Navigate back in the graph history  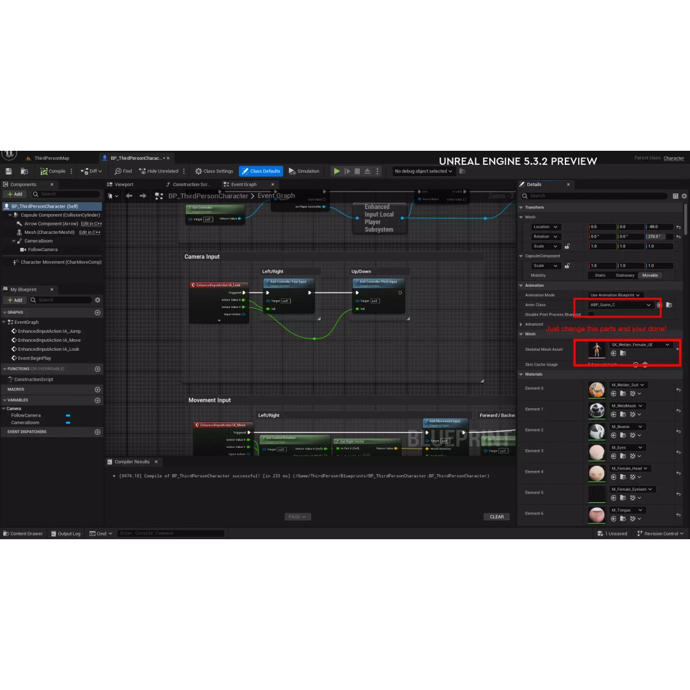click(x=129, y=196)
